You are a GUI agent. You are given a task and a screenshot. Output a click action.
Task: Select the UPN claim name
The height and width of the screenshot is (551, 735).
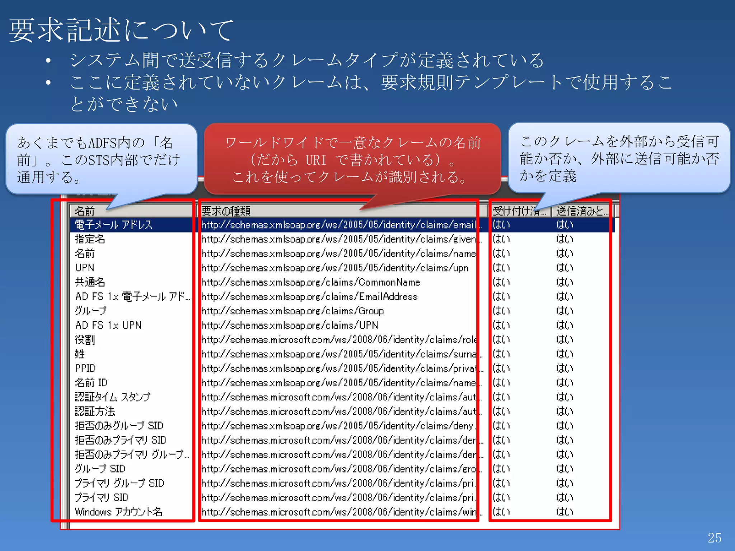pyautogui.click(x=85, y=268)
